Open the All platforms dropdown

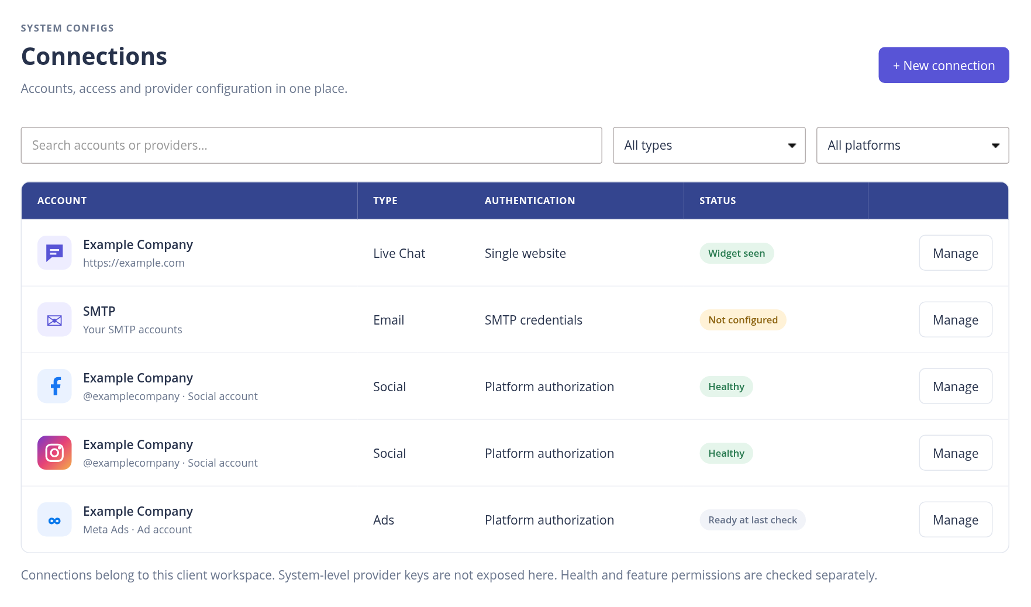tap(912, 145)
